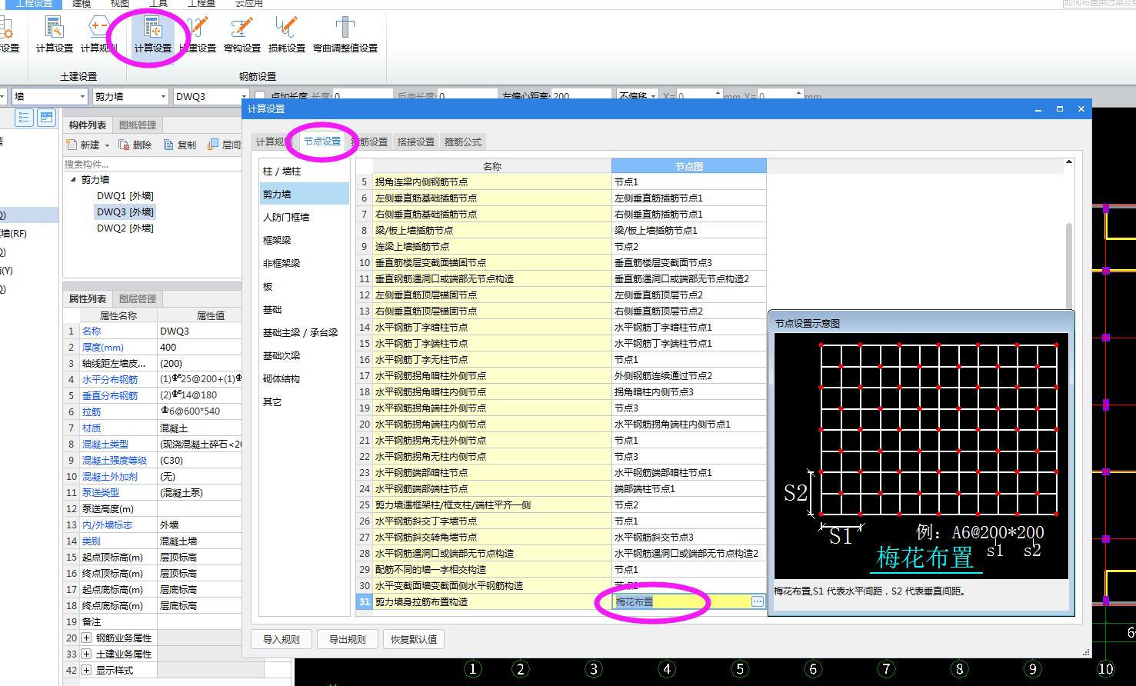
Task: Open the arrow next to 新建
Action: click(107, 145)
